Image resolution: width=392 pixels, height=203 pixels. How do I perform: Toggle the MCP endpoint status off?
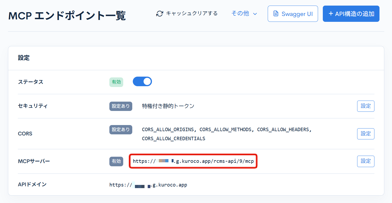pyautogui.click(x=142, y=81)
